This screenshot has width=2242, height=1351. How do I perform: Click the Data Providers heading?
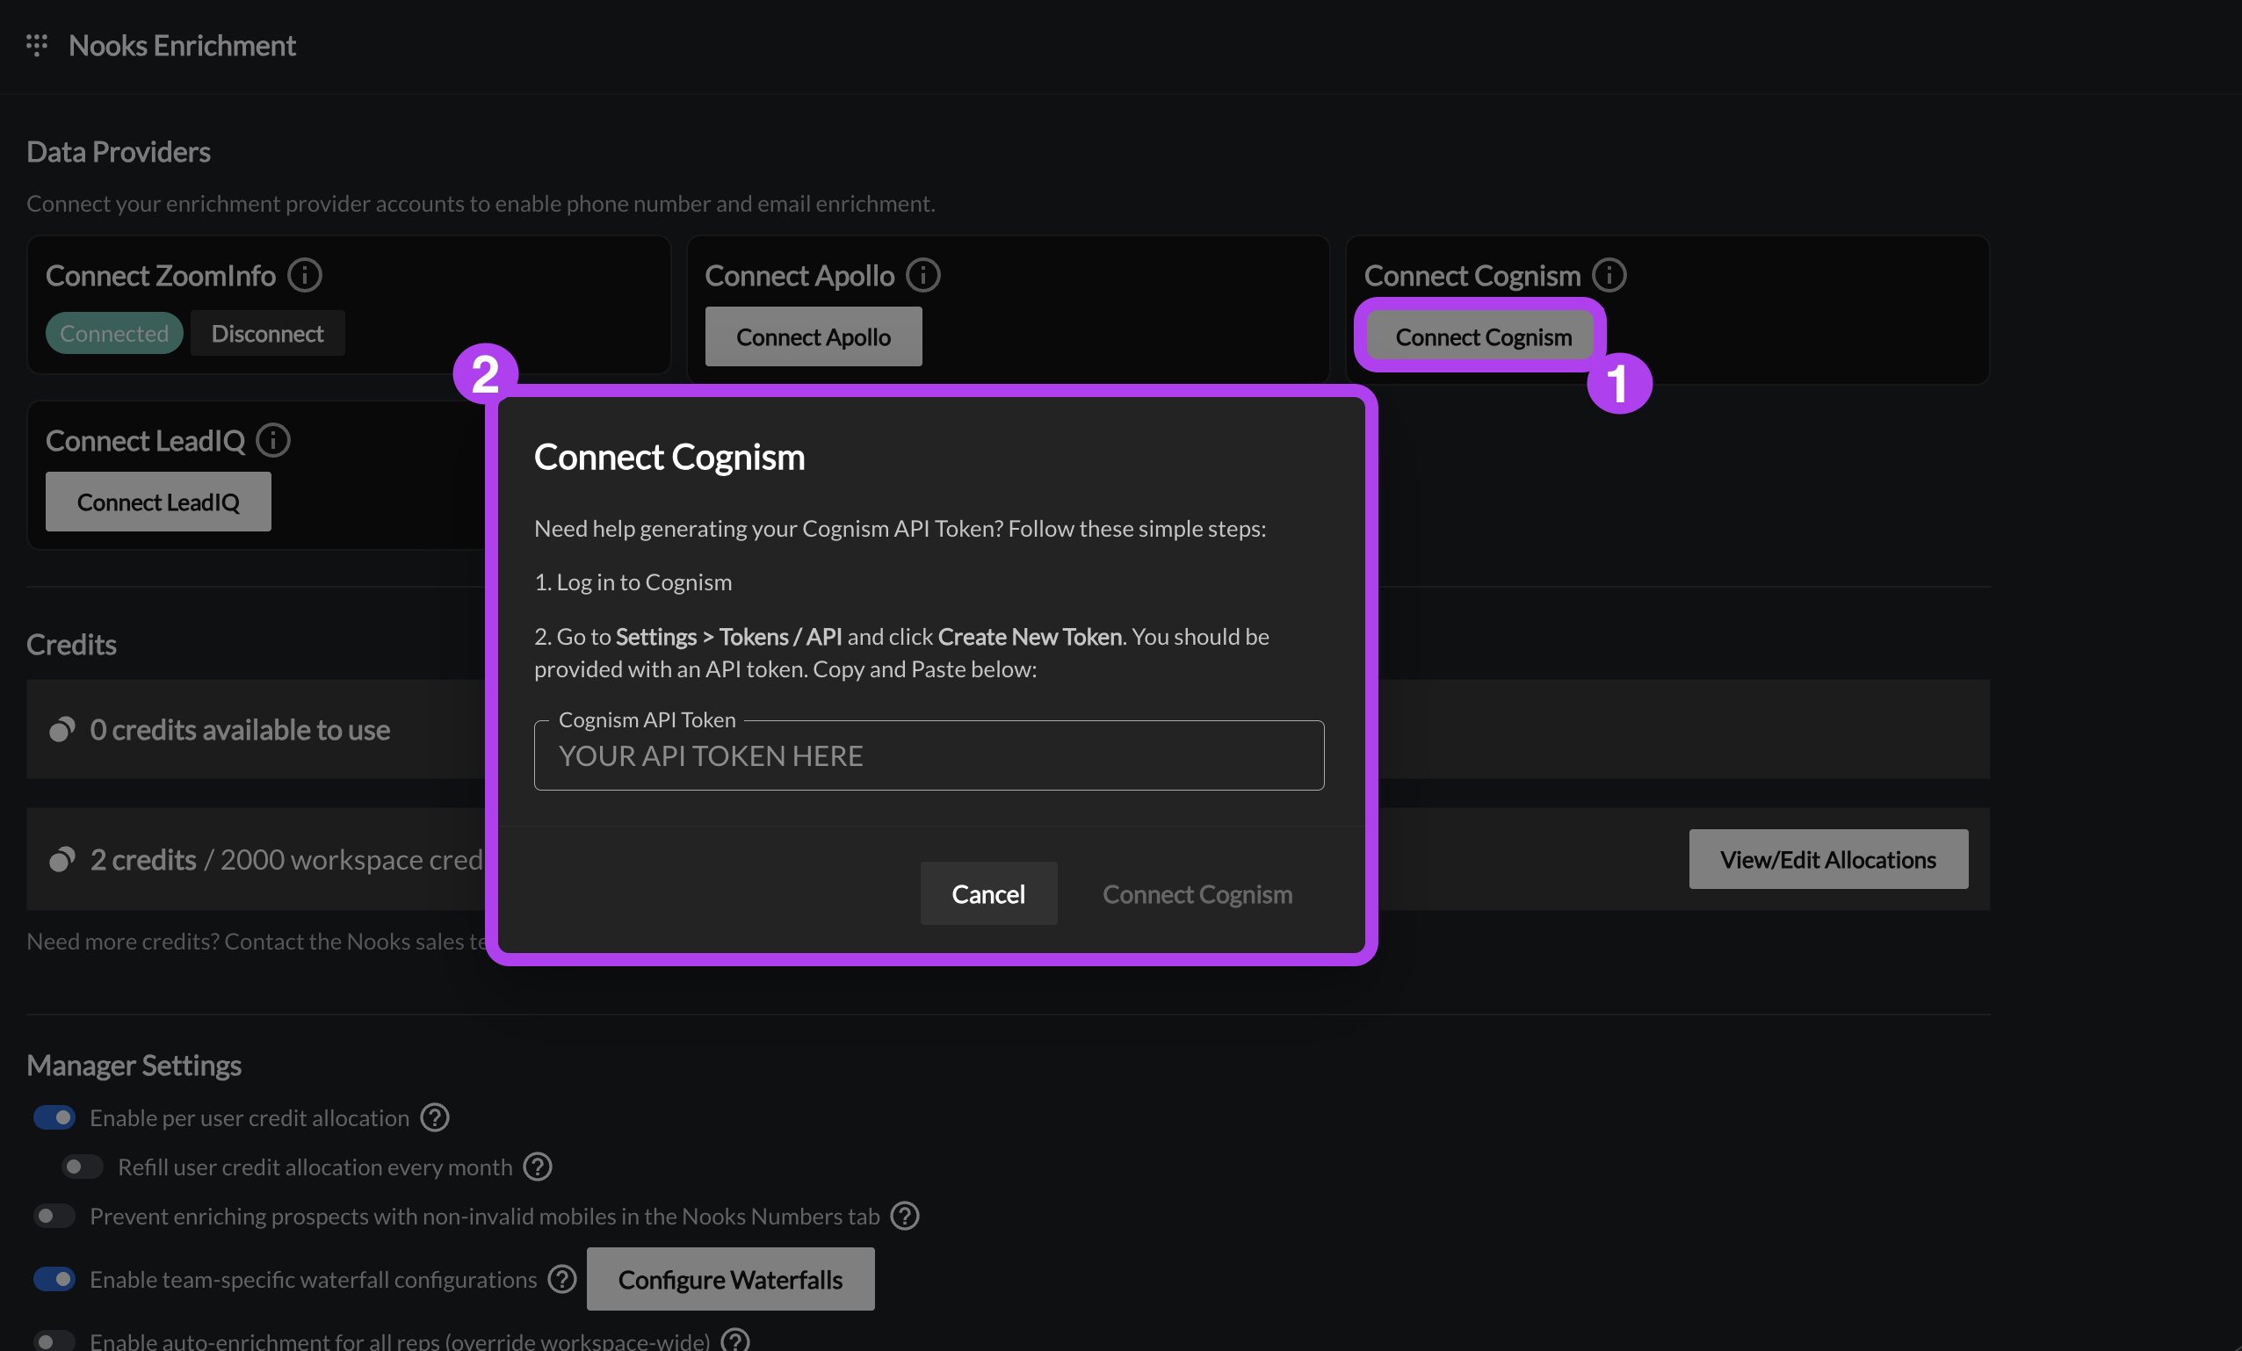pos(119,151)
